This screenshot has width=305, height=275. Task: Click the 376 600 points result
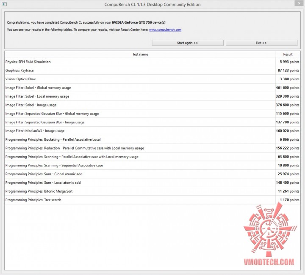(288, 105)
